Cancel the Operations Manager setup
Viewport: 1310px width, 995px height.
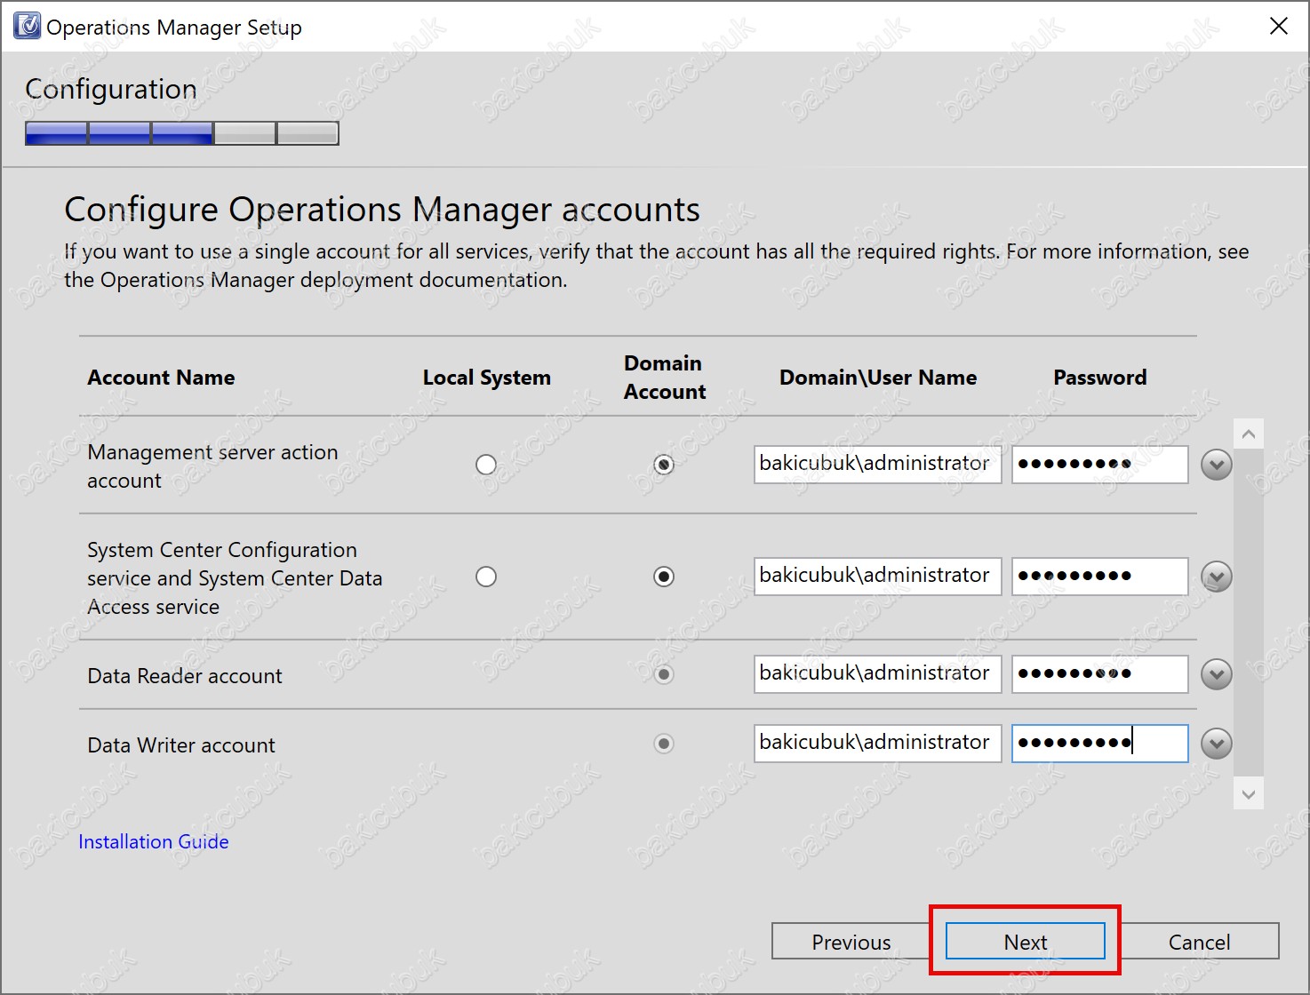1199,942
